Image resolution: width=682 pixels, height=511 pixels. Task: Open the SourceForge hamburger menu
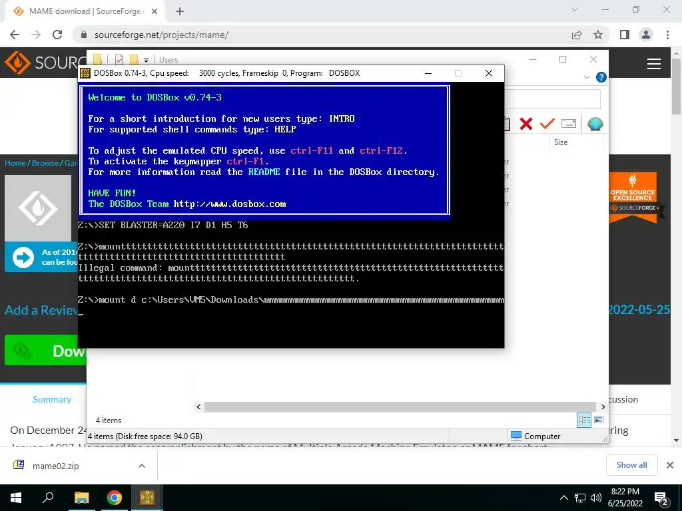(x=654, y=64)
